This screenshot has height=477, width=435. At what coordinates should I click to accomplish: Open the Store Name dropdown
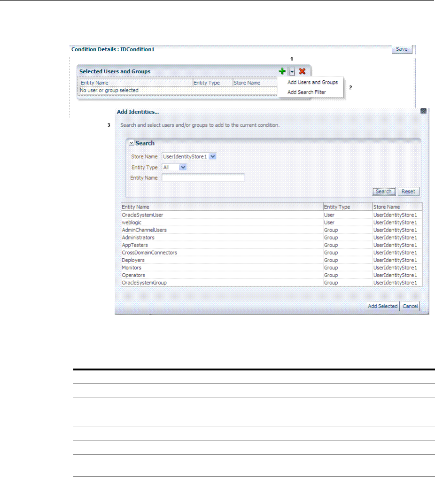click(213, 156)
